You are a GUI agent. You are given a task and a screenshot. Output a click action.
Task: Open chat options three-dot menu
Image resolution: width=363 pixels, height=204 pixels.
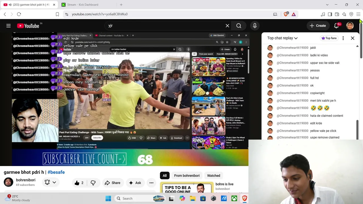pos(343,38)
